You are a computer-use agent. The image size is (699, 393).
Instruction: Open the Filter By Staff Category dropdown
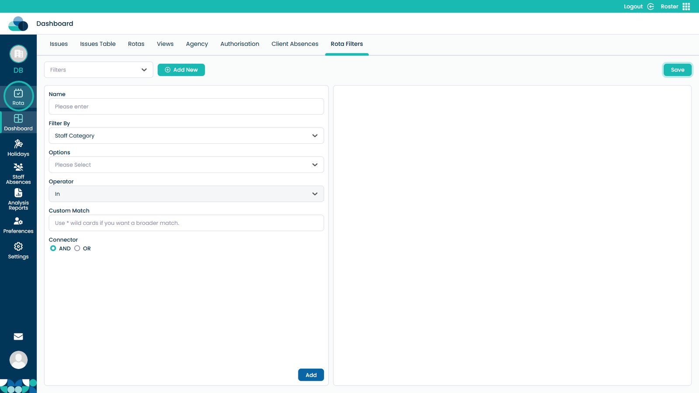tap(186, 136)
